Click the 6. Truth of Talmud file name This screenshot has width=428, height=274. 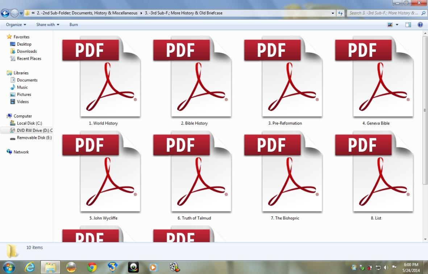point(194,218)
